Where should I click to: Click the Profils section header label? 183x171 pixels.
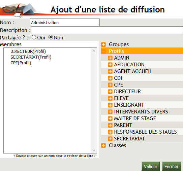116,51
